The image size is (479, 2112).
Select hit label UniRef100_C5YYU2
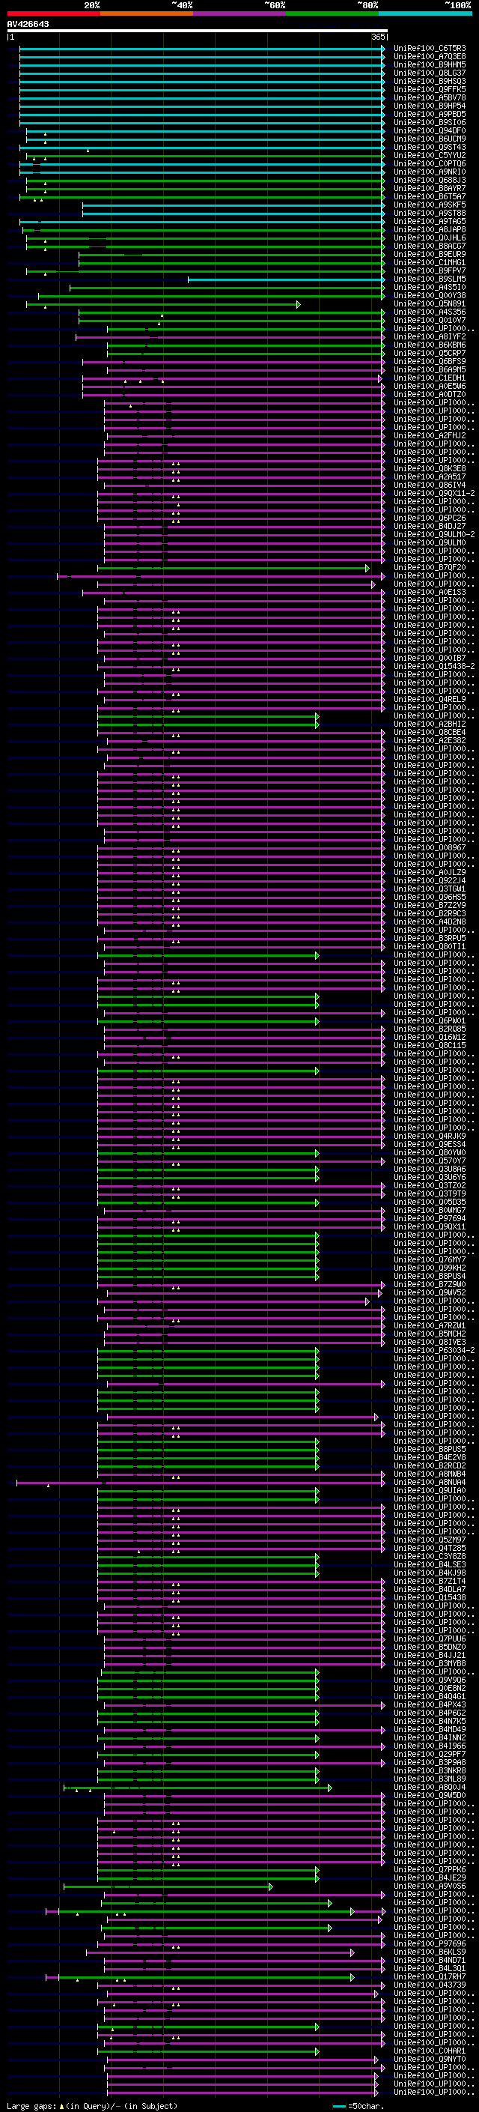(430, 156)
